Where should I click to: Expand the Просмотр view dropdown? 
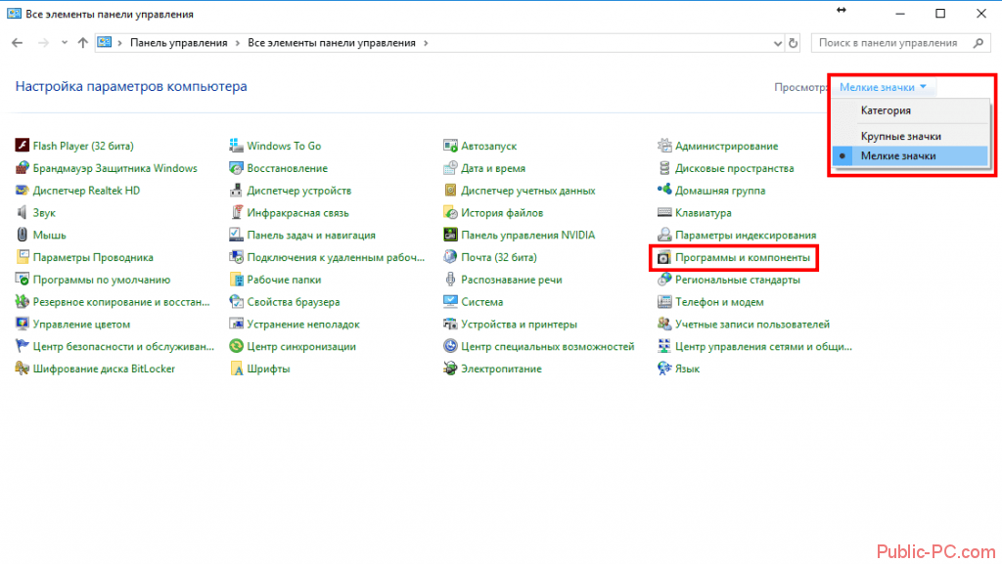pyautogui.click(x=883, y=87)
